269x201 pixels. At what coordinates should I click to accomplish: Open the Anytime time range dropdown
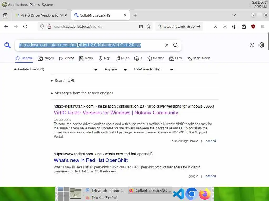pyautogui.click(x=116, y=69)
